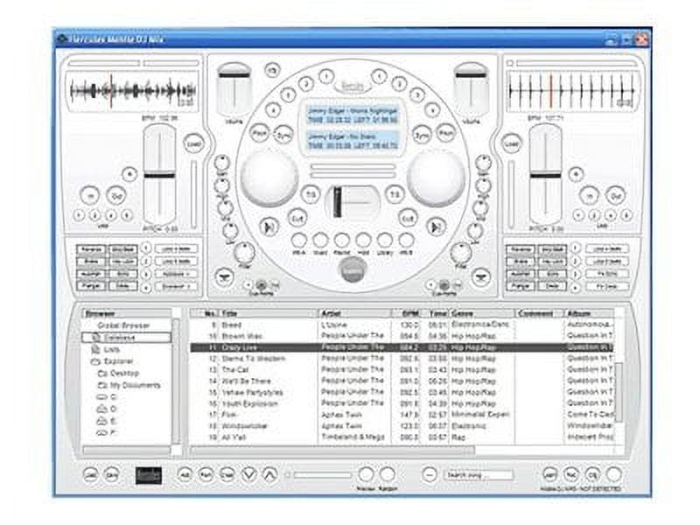This screenshot has width=700, height=525.
Task: Select the track "Youth Explosion"
Action: 402,403
